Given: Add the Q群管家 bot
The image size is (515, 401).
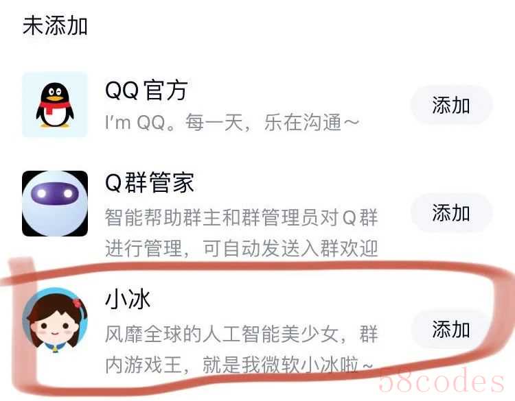Looking at the screenshot, I should pos(451,212).
